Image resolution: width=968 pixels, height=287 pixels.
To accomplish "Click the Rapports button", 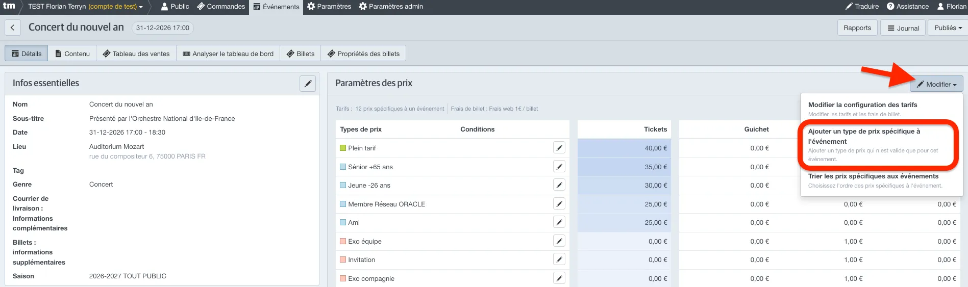I will pos(857,28).
